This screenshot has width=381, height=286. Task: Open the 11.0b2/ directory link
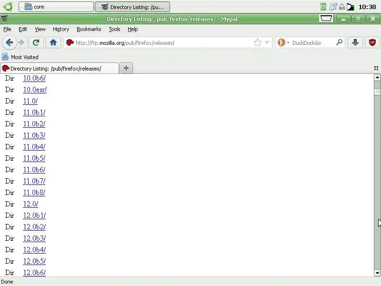(34, 124)
